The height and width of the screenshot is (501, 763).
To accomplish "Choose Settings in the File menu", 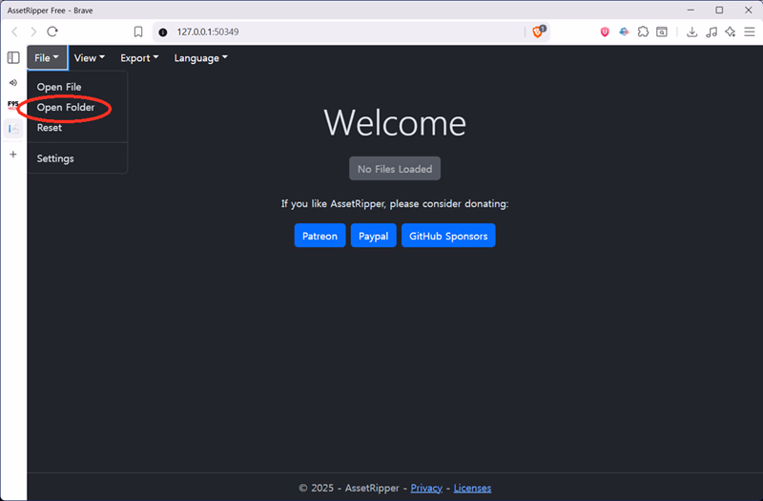I will pyautogui.click(x=55, y=158).
